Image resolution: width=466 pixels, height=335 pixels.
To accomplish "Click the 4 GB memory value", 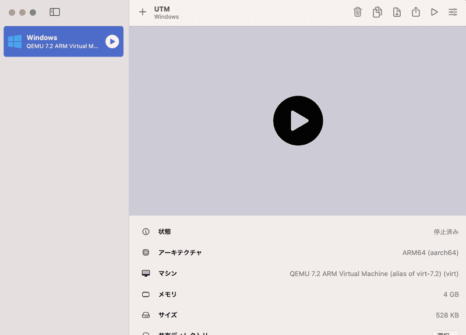I will (451, 294).
